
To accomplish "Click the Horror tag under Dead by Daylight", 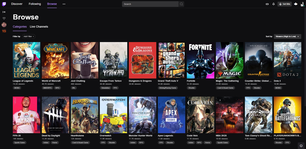I will click(x=54, y=143).
